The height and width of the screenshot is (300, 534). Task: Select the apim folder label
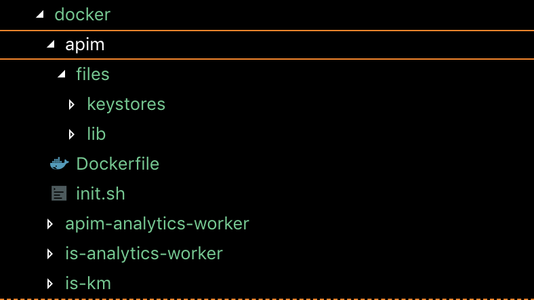coord(85,44)
